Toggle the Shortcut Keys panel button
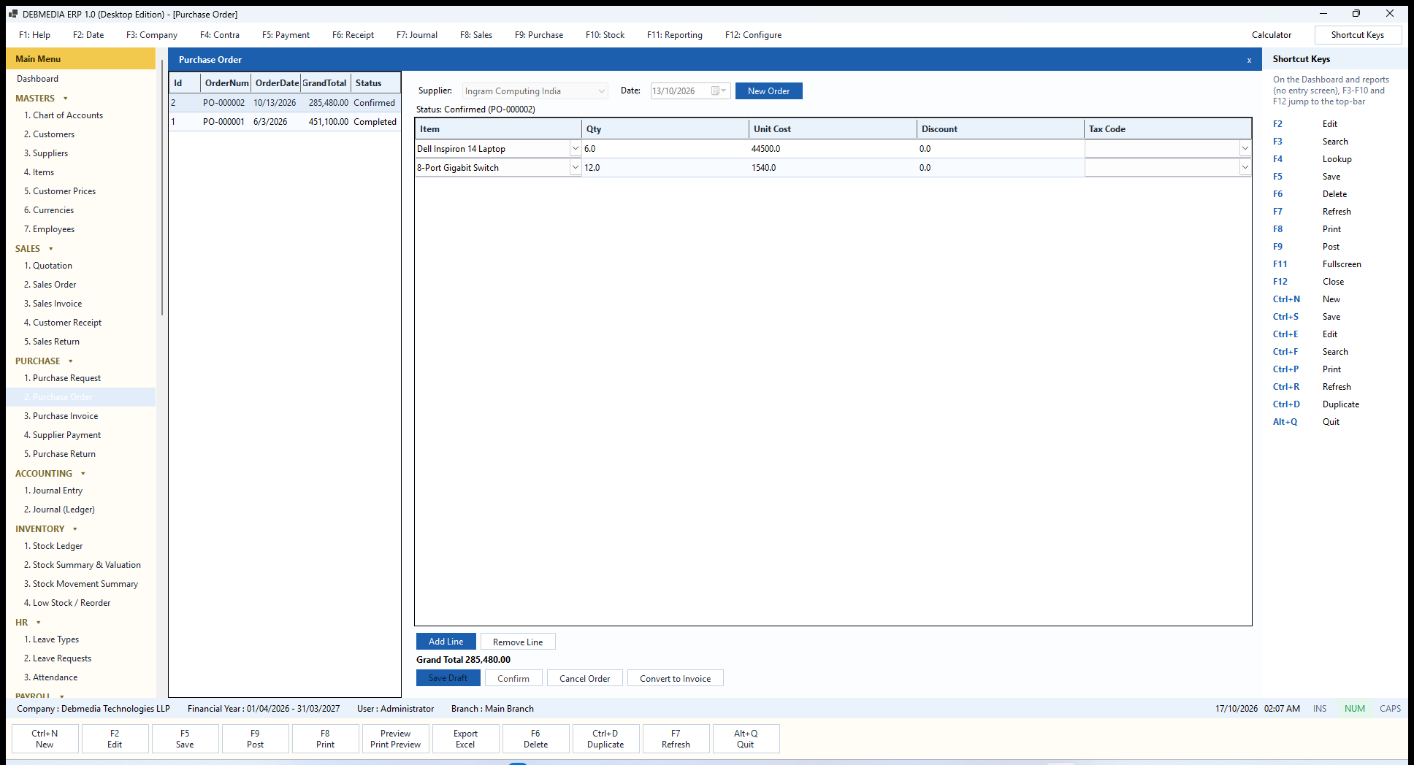 [1358, 35]
